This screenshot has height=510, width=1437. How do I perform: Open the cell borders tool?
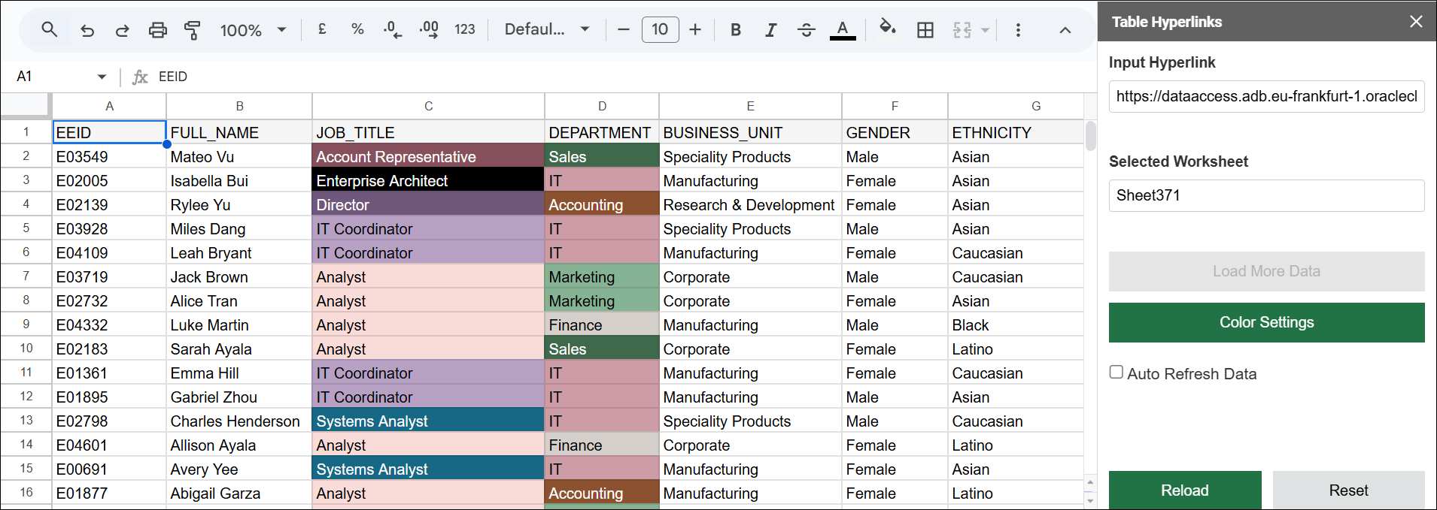click(925, 30)
